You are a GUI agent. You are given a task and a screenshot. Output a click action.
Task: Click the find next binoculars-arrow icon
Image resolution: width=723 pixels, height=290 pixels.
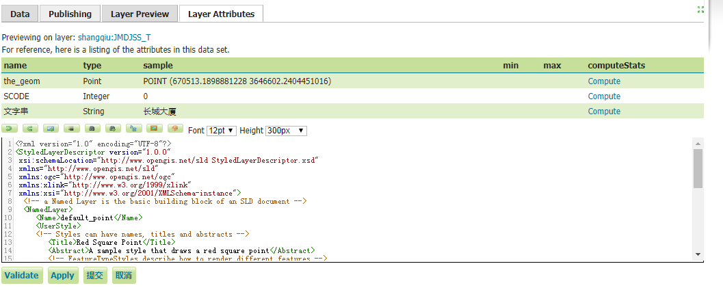(x=113, y=129)
